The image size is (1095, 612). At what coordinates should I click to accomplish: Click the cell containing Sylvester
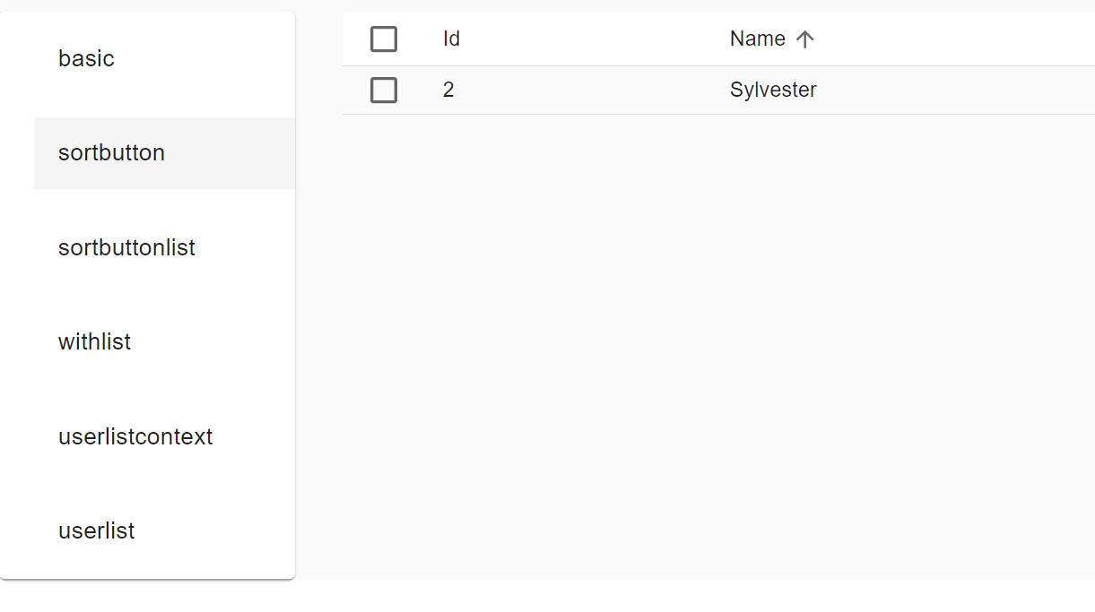[x=773, y=90]
